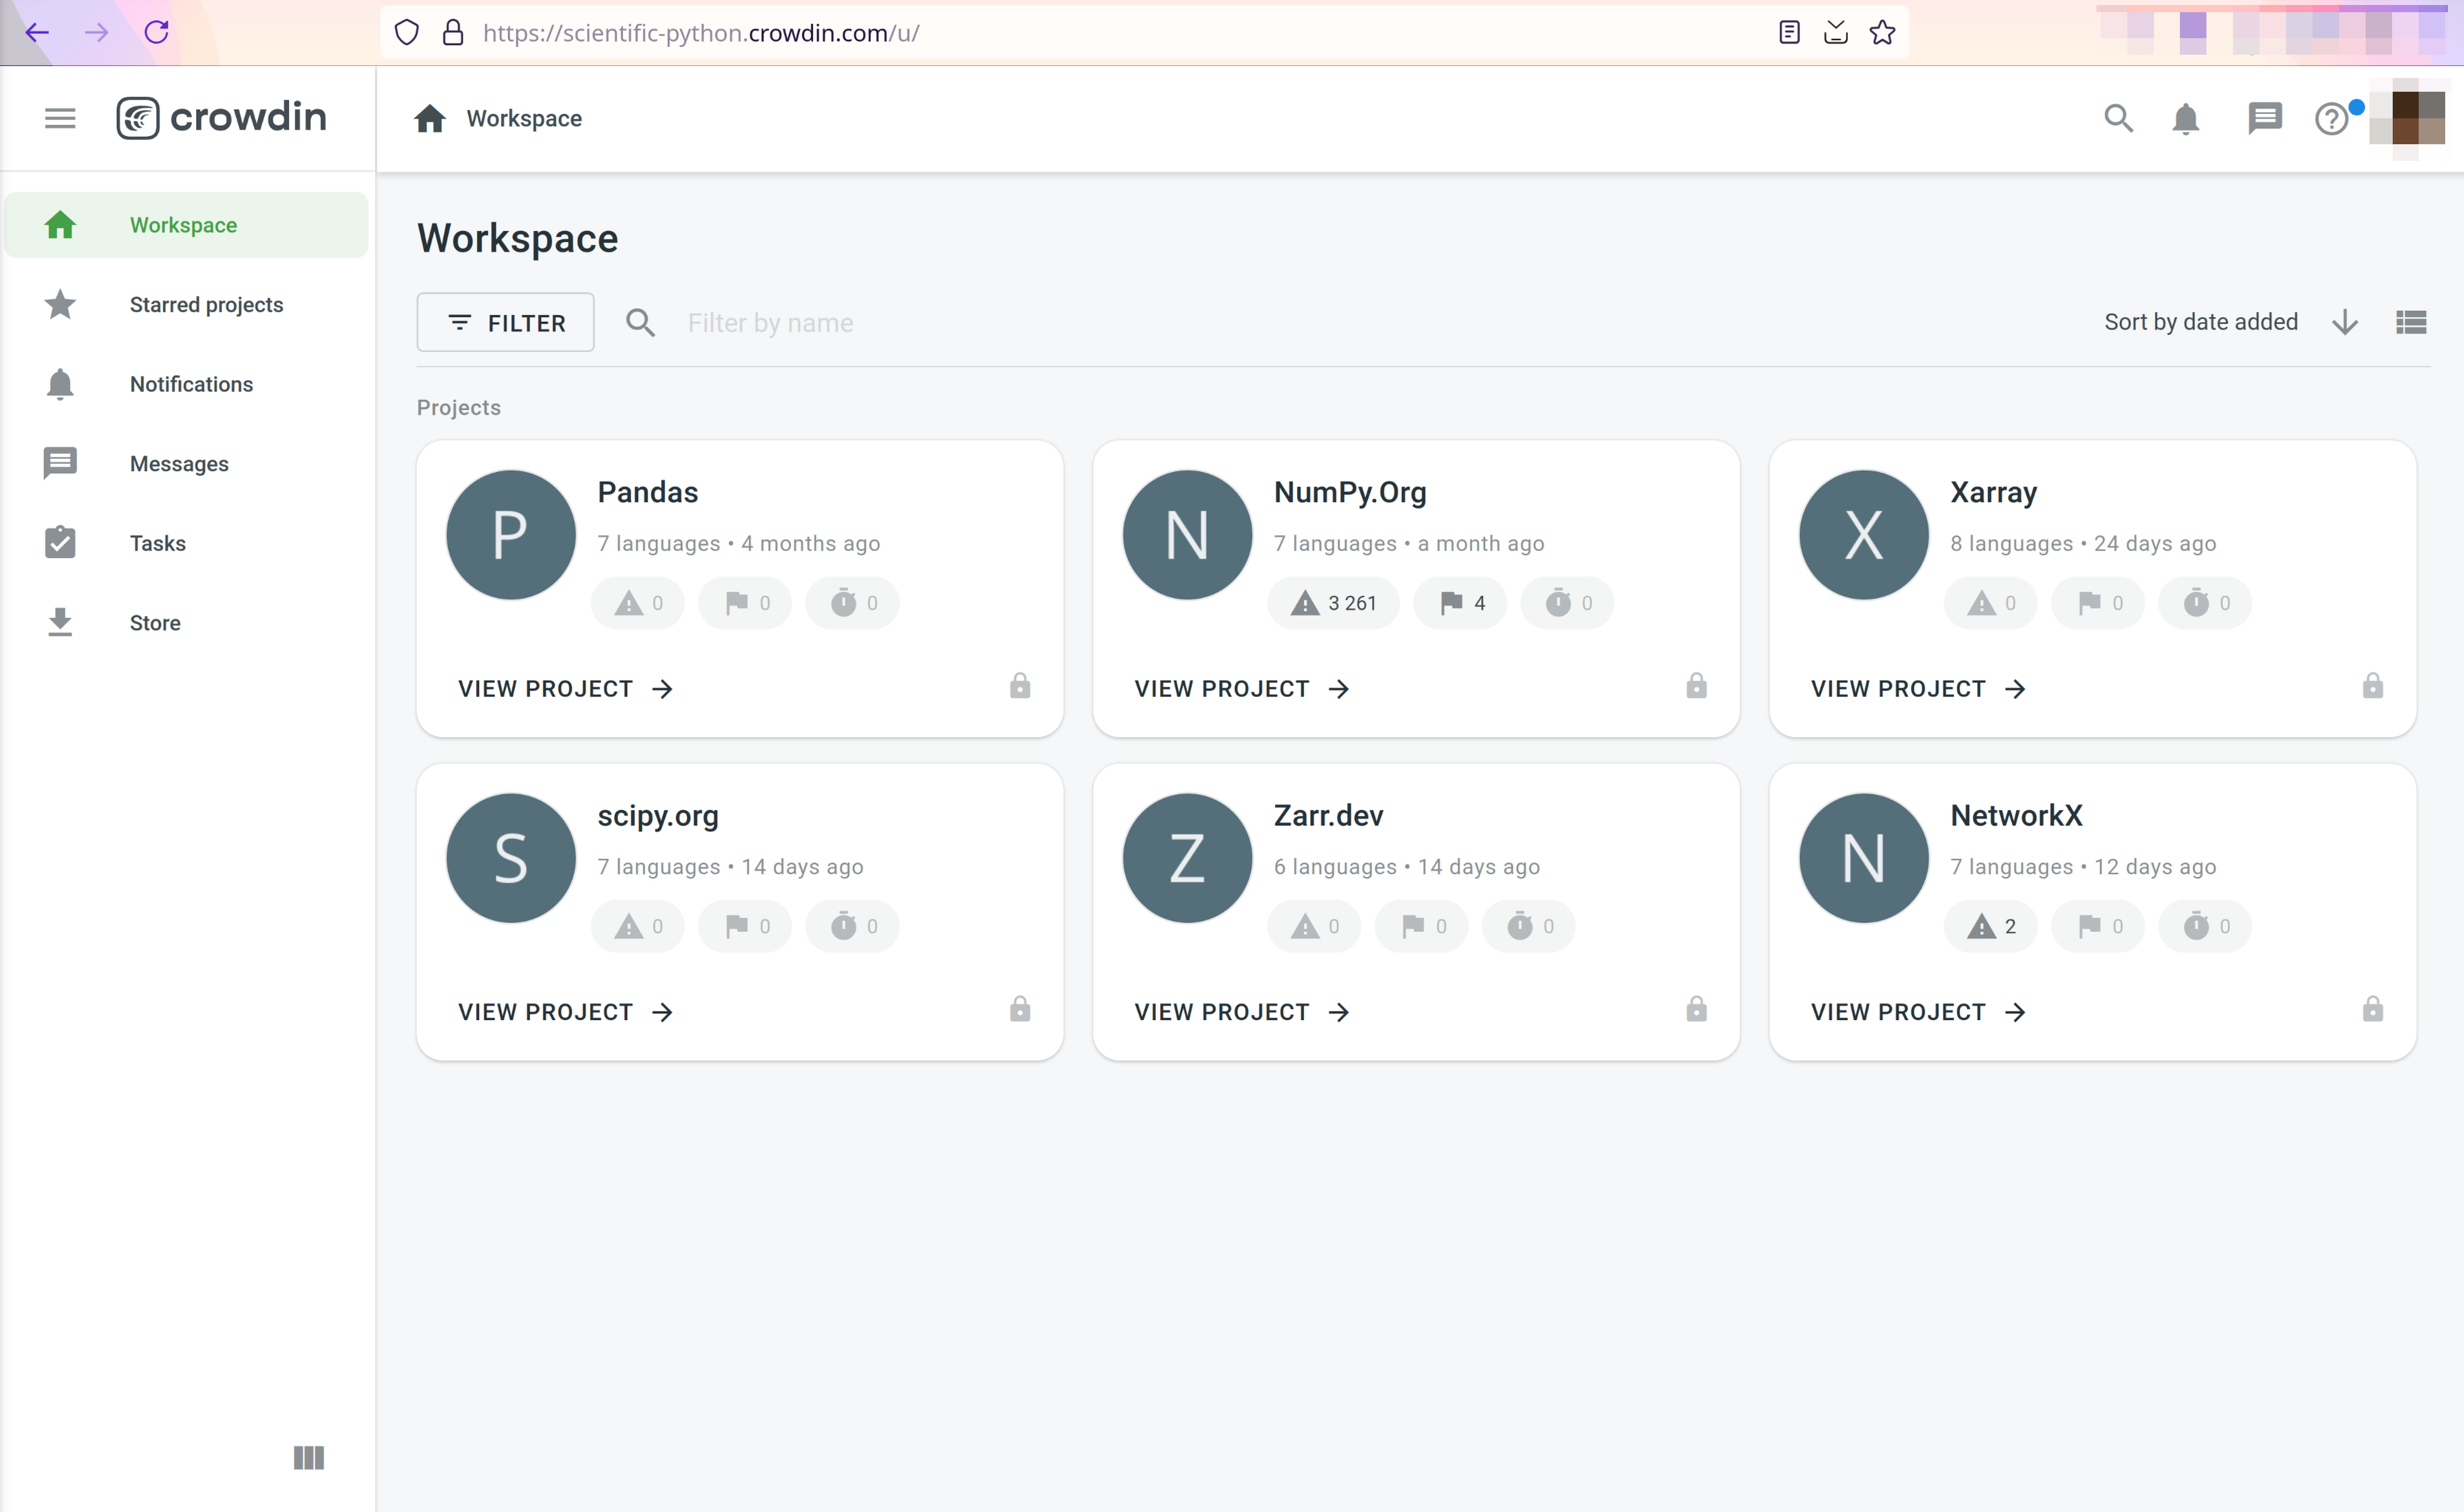This screenshot has height=1512, width=2464.
Task: Open the hamburger menu icon
Action: pos(60,118)
